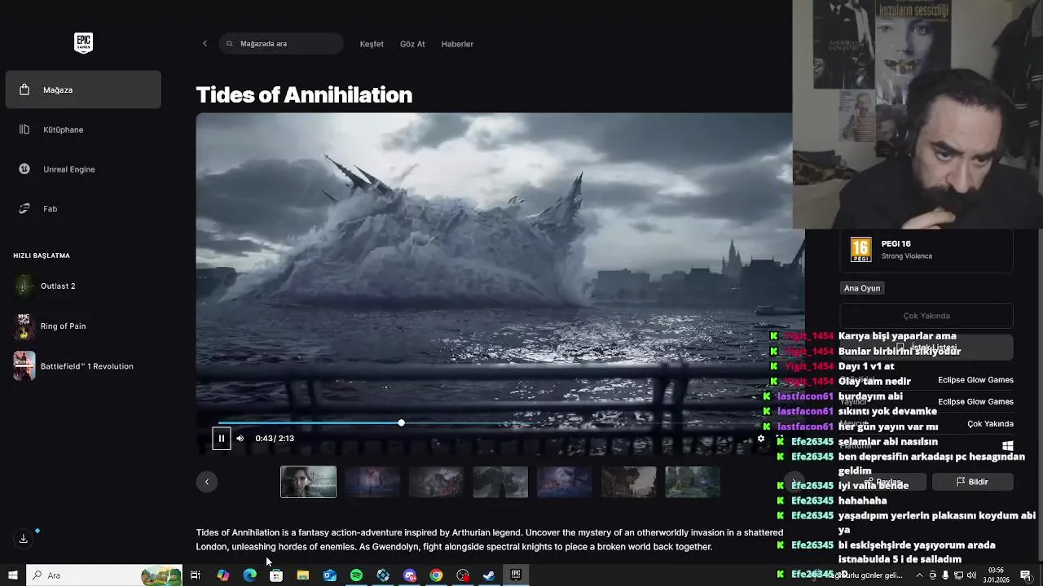The height and width of the screenshot is (586, 1043).
Task: Select the sixth media thumbnail
Action: 628,482
